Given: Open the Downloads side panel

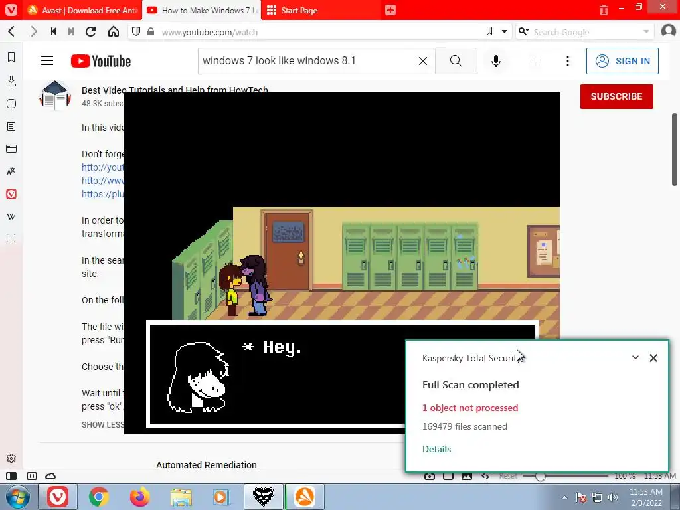Looking at the screenshot, I should 11,80.
